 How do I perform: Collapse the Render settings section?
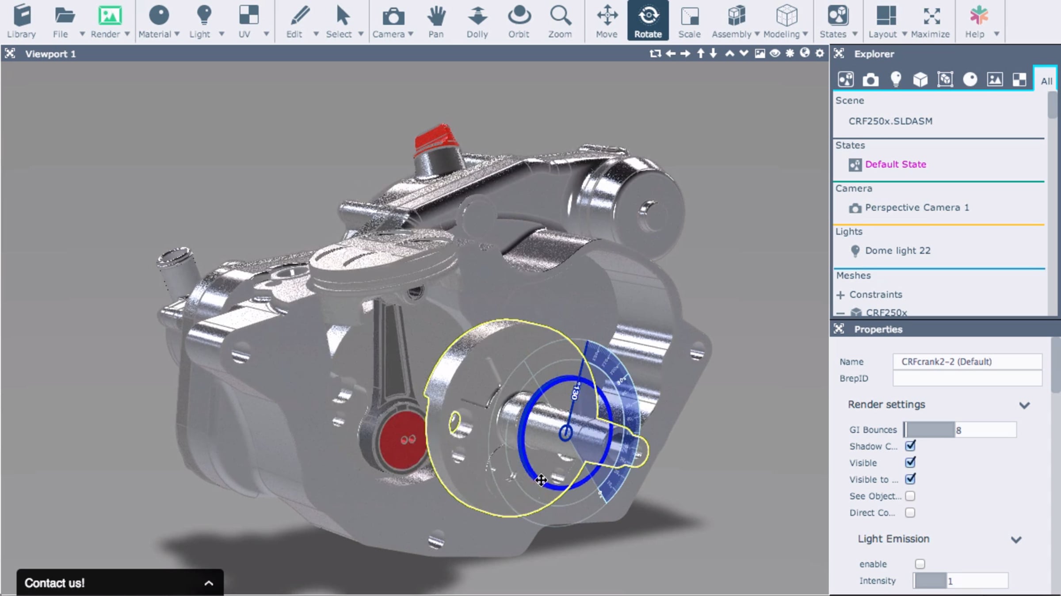(1024, 405)
